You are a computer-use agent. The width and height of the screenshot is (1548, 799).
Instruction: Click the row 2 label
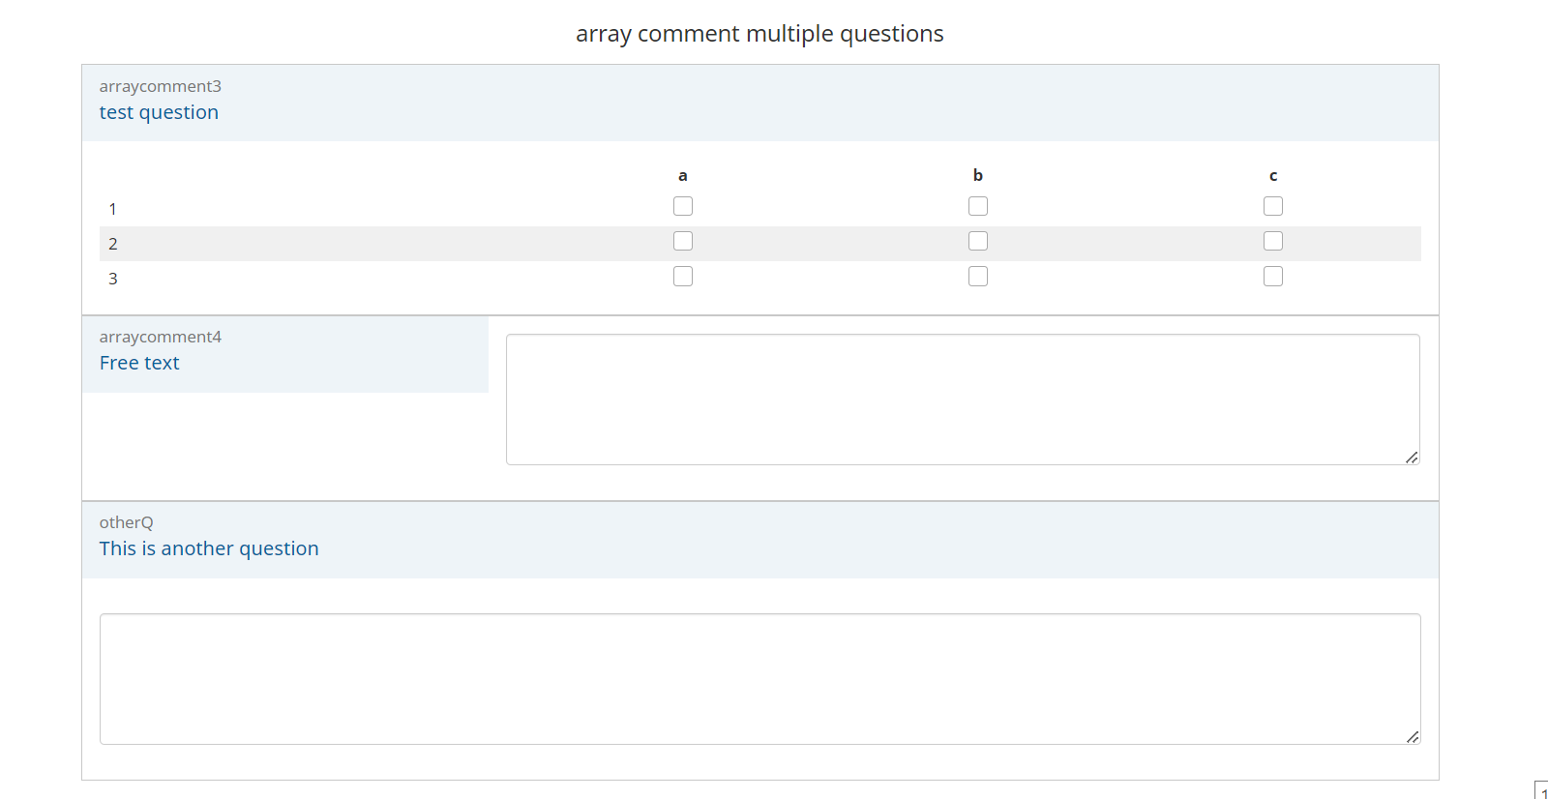(x=113, y=244)
